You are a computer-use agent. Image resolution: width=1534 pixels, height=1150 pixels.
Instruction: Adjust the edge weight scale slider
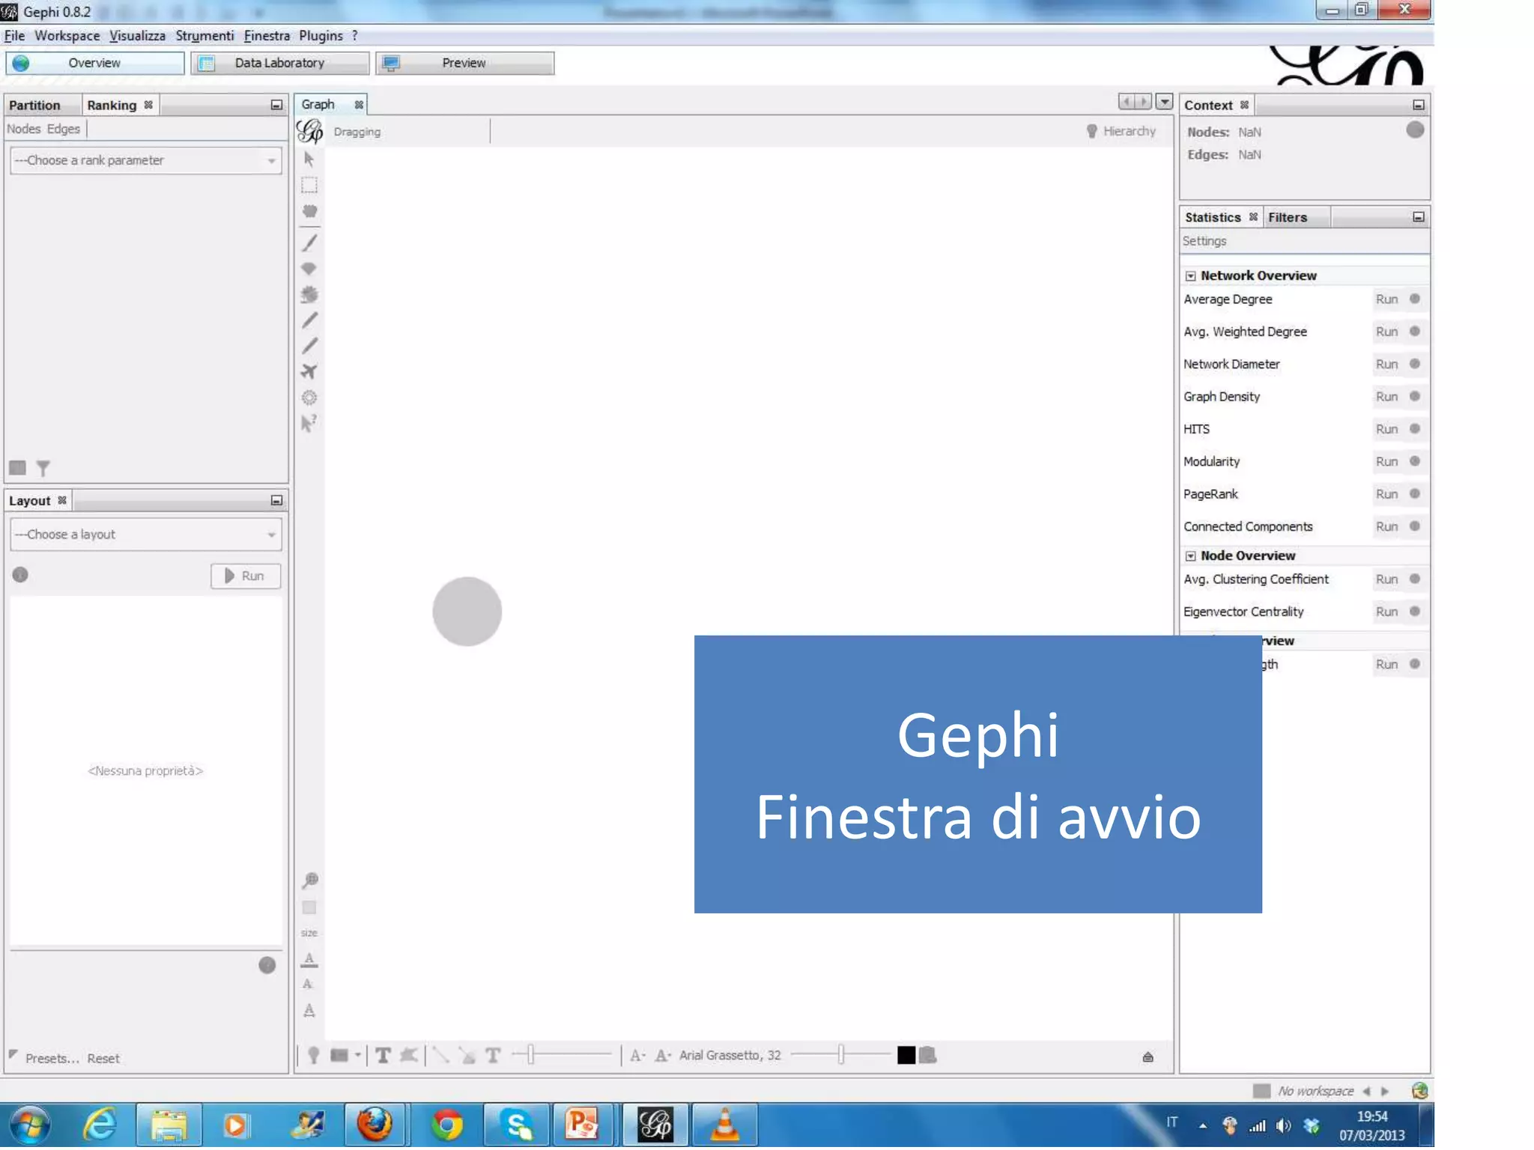coord(562,1055)
